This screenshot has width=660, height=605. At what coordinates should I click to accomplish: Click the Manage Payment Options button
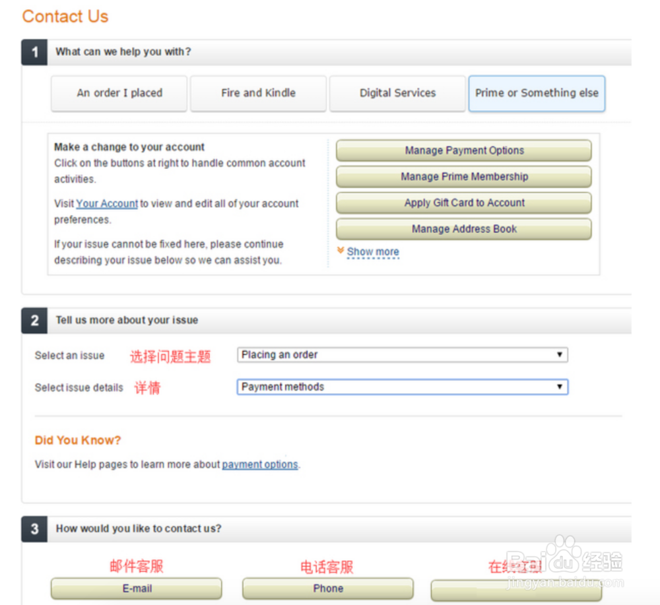click(464, 150)
